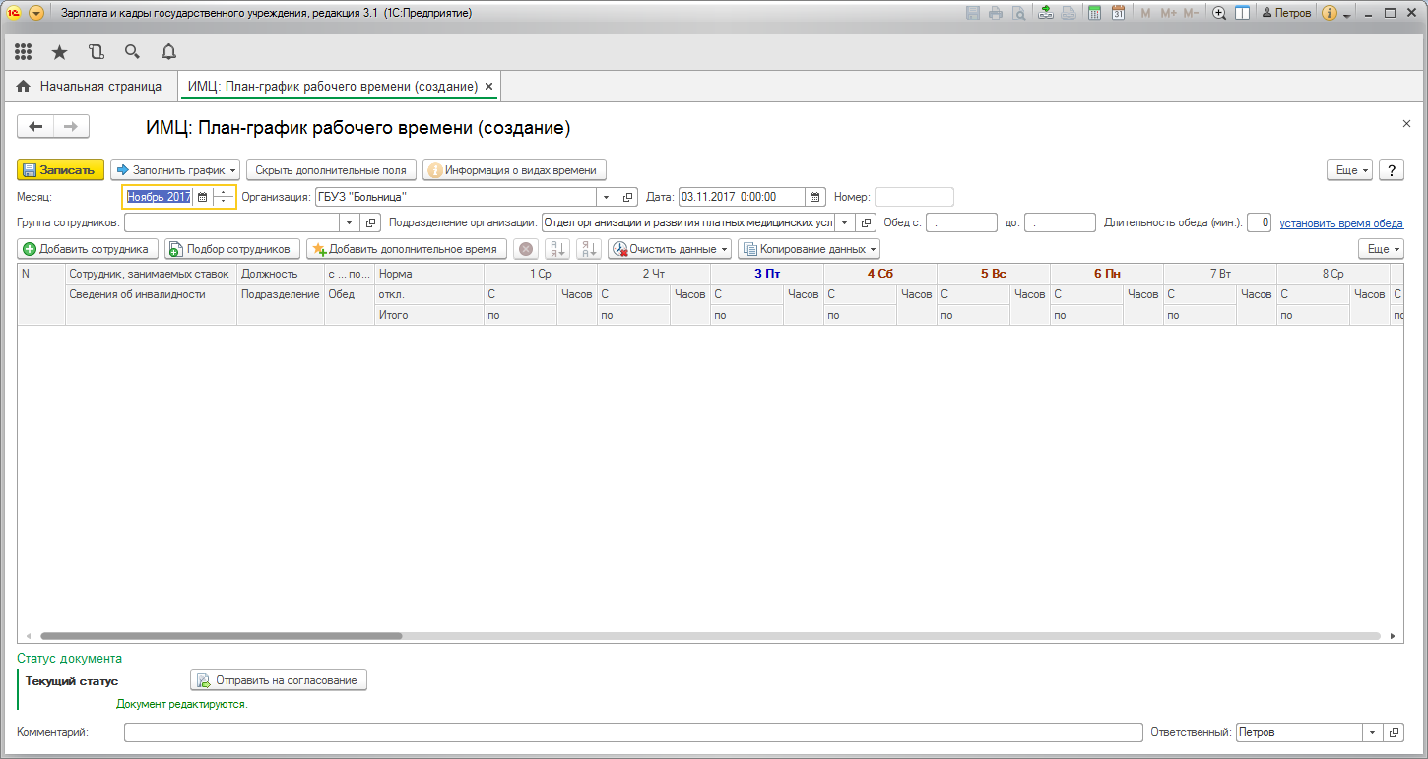This screenshot has width=1428, height=759.
Task: Click into the Комментарий input field
Action: point(632,733)
